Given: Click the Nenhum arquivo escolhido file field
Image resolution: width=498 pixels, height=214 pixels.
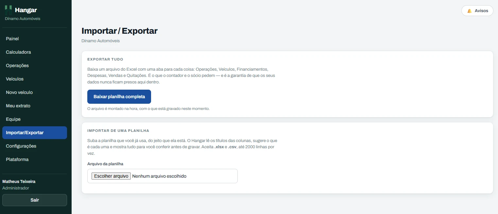Looking at the screenshot, I should coord(163,176).
